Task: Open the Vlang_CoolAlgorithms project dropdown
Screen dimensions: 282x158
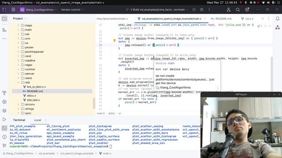Action: pos(38,10)
